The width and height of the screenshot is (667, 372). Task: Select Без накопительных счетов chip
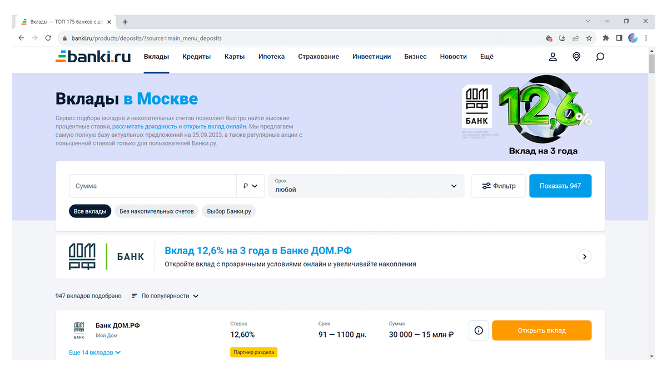click(x=156, y=211)
